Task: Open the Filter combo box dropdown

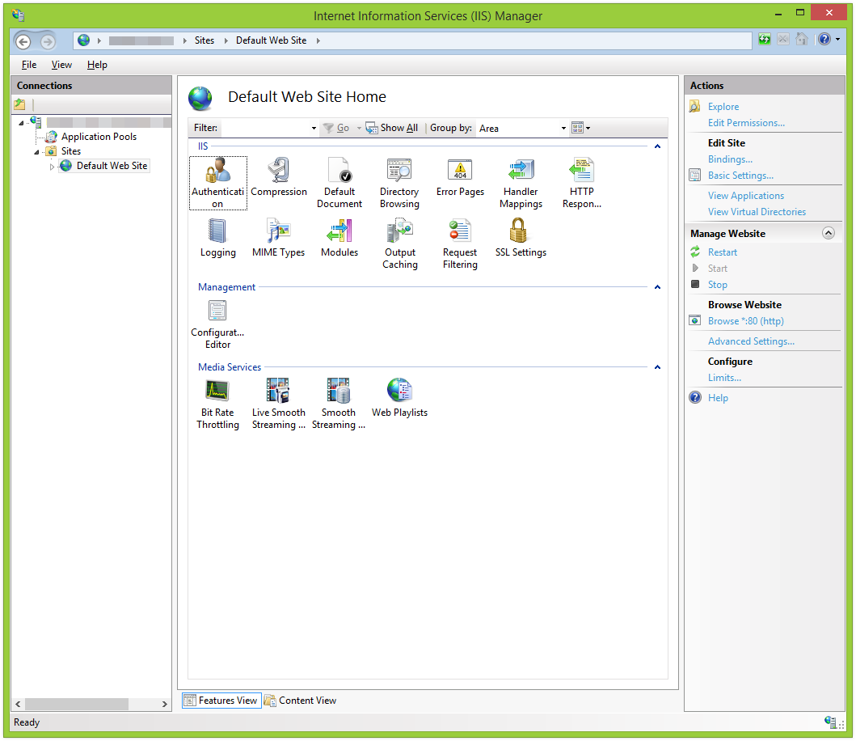Action: coord(314,128)
